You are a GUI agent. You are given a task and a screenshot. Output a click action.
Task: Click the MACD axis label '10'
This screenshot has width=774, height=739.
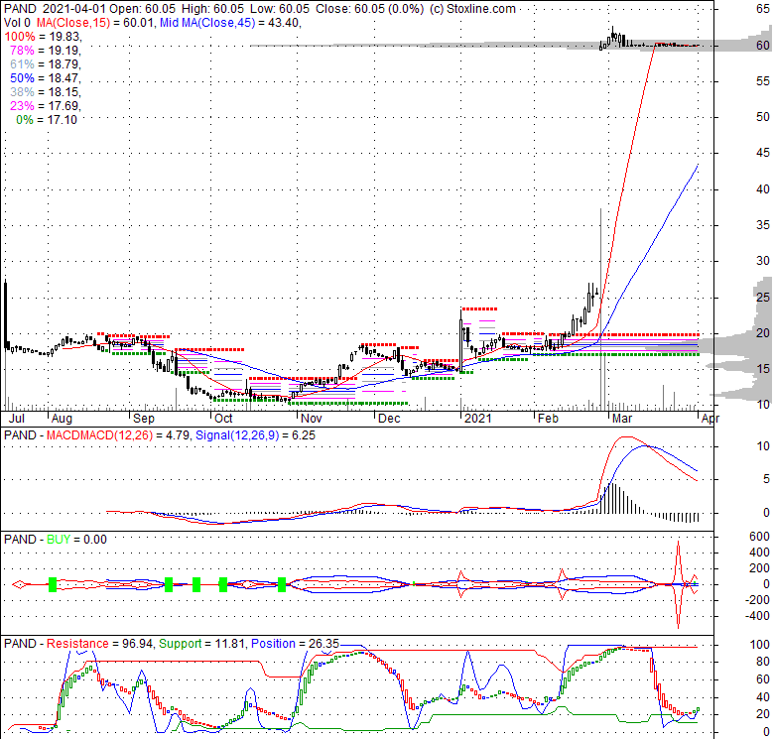click(x=763, y=446)
